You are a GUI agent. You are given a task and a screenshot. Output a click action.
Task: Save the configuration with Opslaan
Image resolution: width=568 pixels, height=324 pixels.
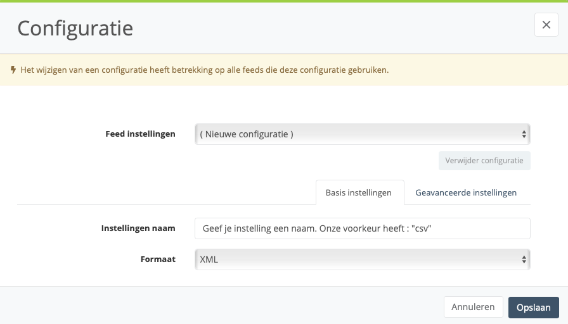tap(534, 308)
